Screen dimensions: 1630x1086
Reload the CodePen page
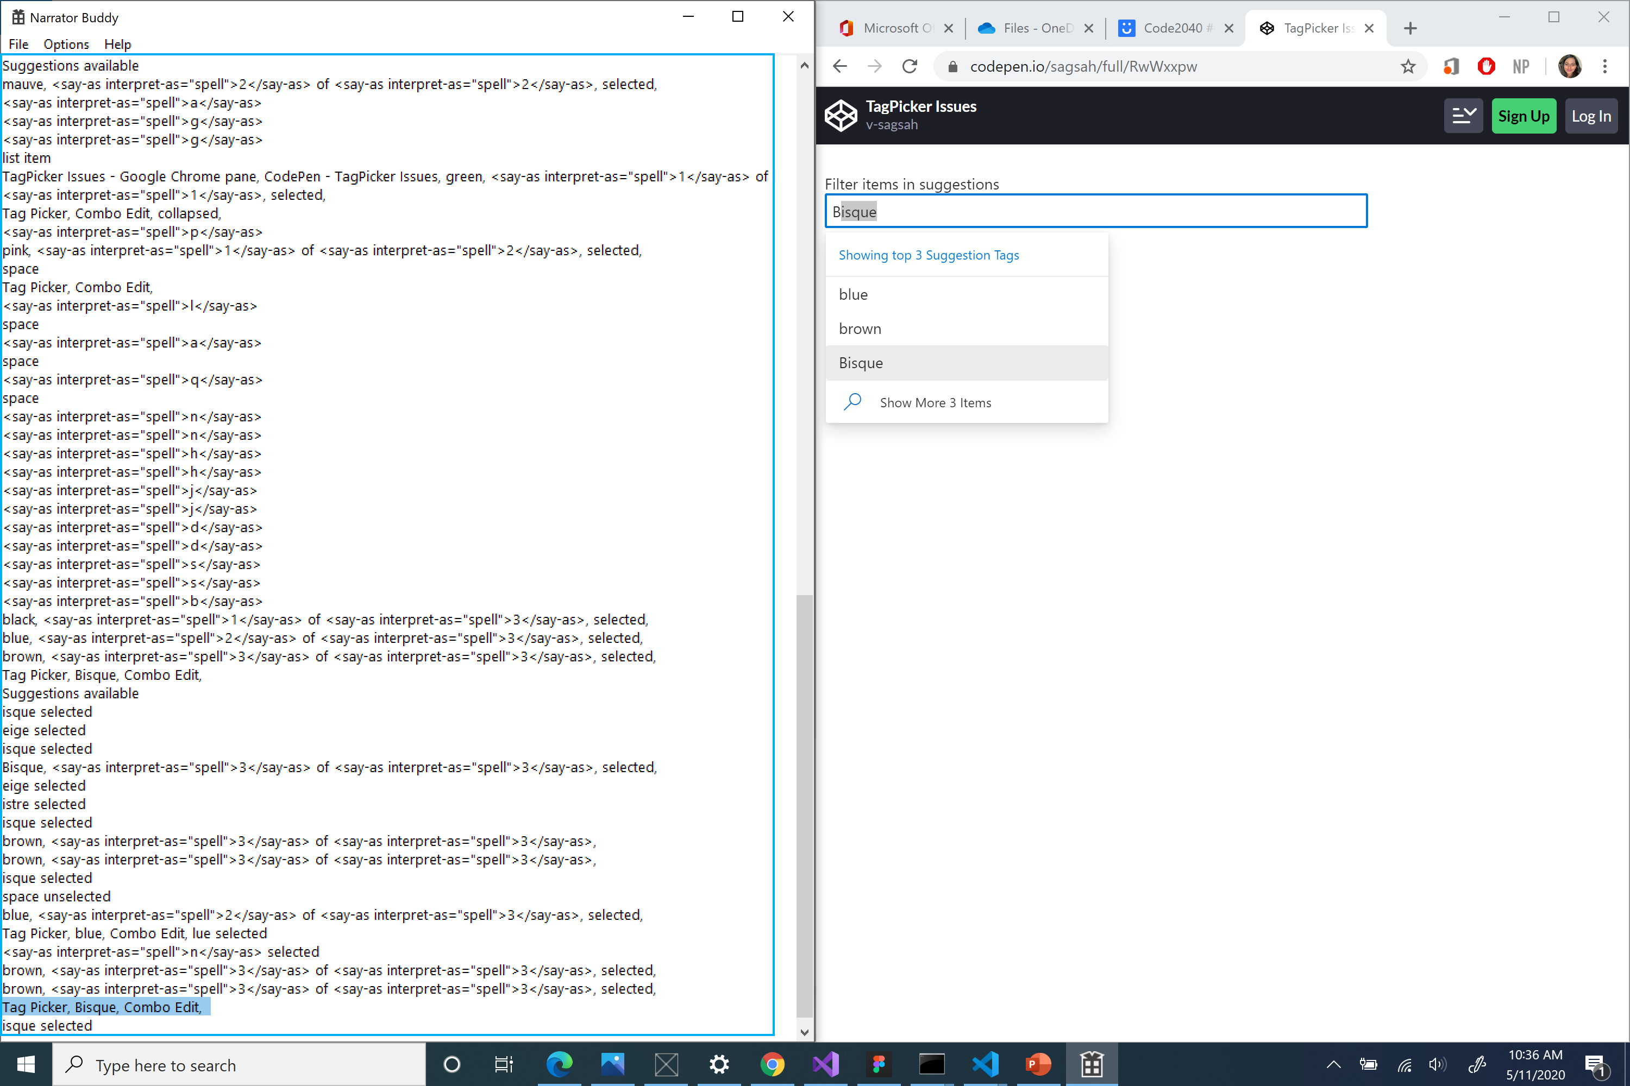909,66
